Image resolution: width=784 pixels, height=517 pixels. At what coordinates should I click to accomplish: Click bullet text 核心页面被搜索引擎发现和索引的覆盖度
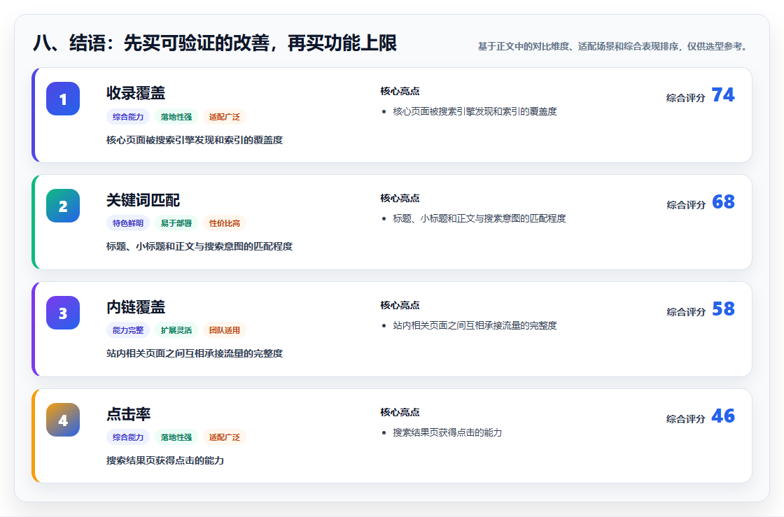(x=475, y=111)
